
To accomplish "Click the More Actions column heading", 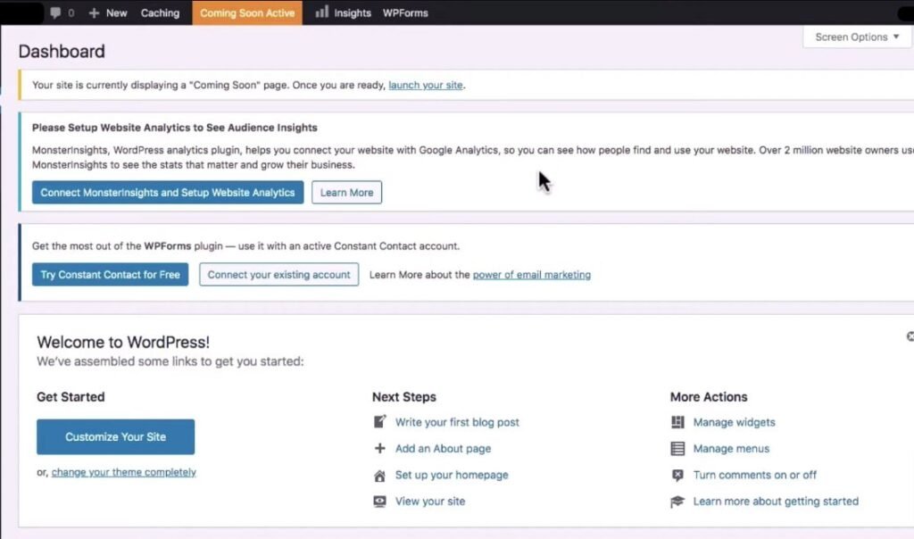I will 709,397.
